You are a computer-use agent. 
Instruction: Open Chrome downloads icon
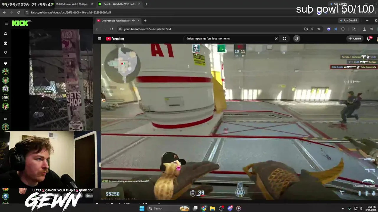(x=364, y=29)
